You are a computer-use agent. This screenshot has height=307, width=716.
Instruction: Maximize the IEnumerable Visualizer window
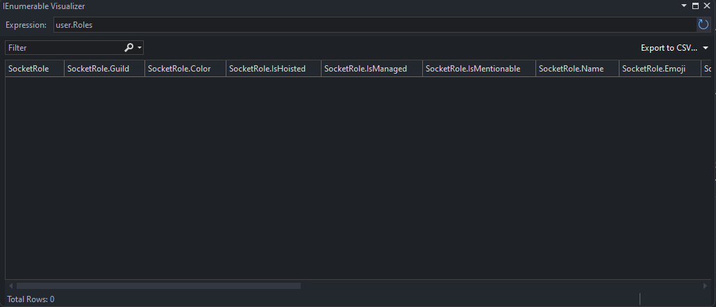(695, 6)
